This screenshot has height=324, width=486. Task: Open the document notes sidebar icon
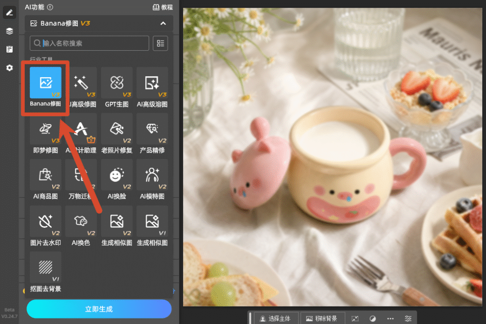click(9, 49)
